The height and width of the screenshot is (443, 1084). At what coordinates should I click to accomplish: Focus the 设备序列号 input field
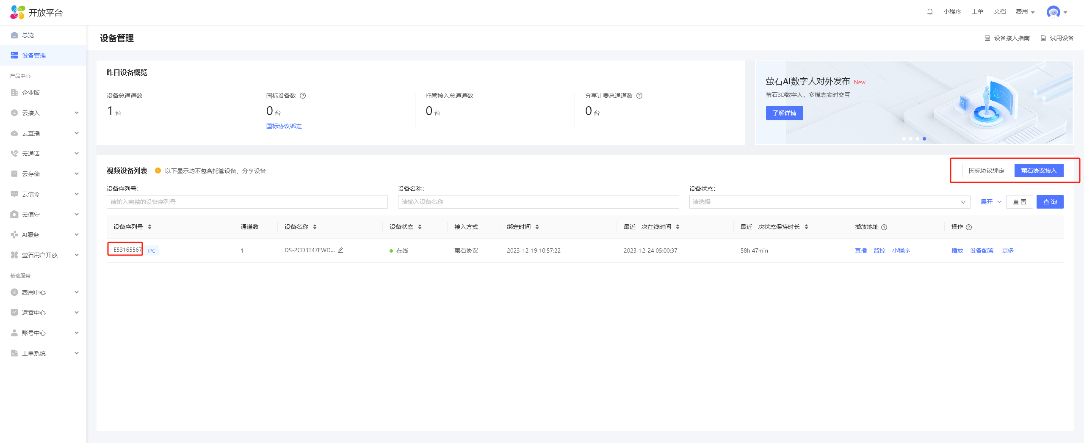click(x=247, y=202)
